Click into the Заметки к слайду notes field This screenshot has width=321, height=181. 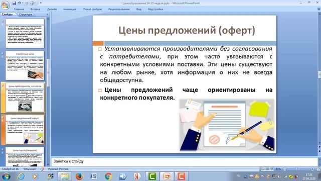[184, 161]
